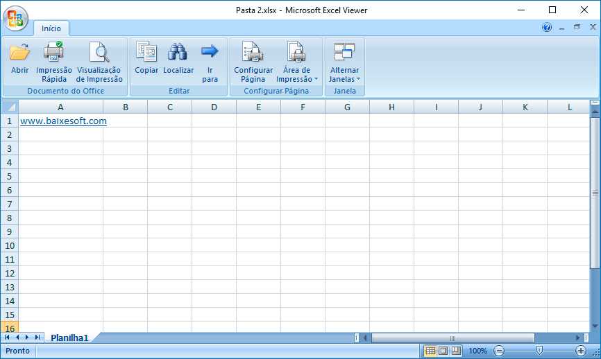Go to previous sheet navigation arrow
The width and height of the screenshot is (601, 359).
17,338
